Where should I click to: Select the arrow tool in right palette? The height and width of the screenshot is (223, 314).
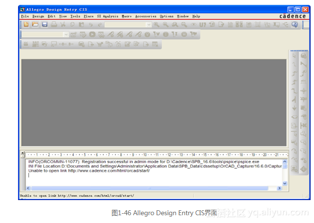pos(294,55)
